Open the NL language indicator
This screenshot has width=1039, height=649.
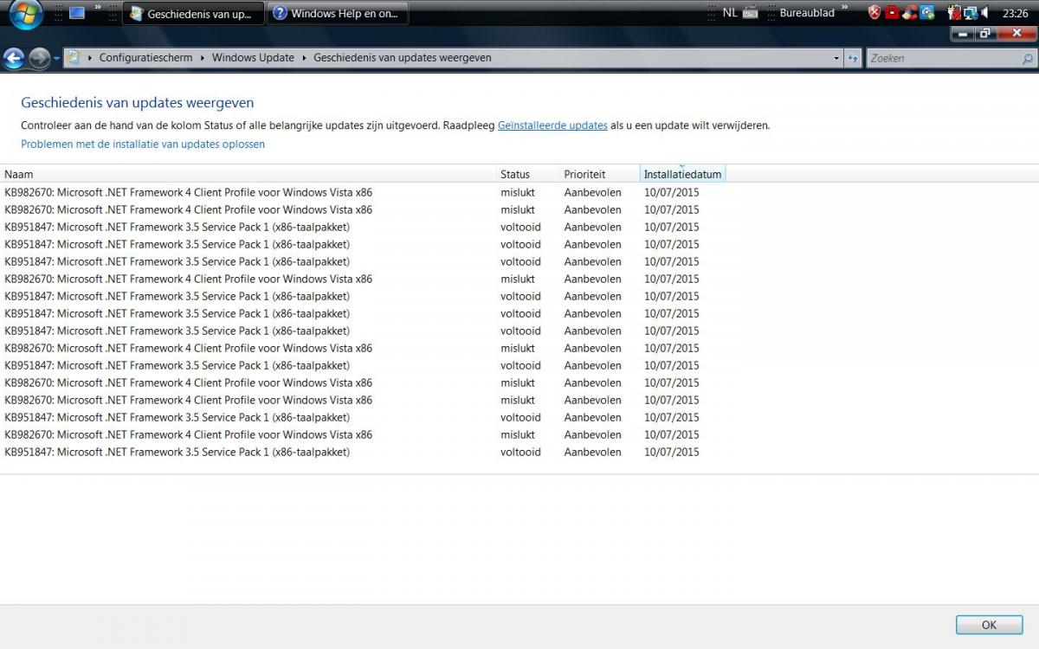[730, 13]
